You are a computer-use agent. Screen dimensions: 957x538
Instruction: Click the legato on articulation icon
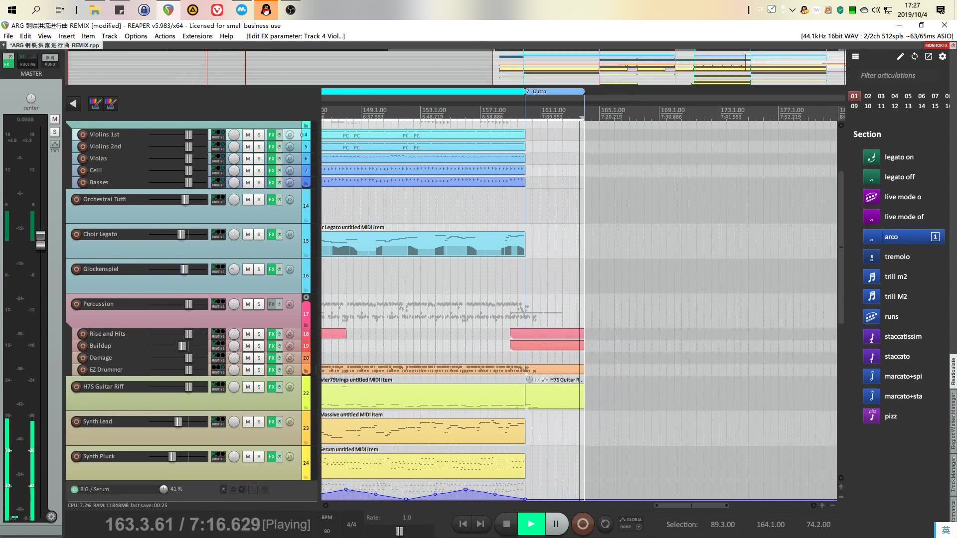(x=872, y=157)
